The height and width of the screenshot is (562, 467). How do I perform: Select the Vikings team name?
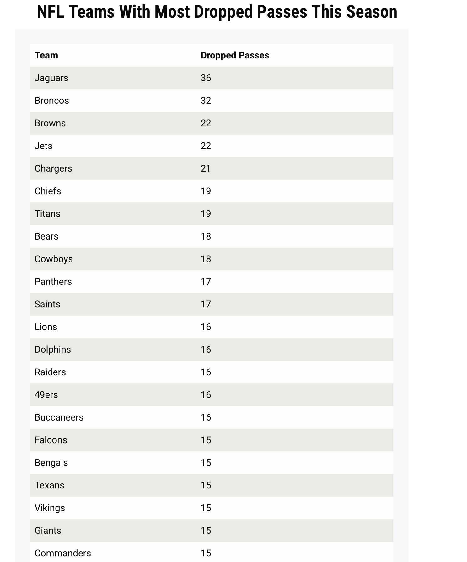pyautogui.click(x=50, y=508)
